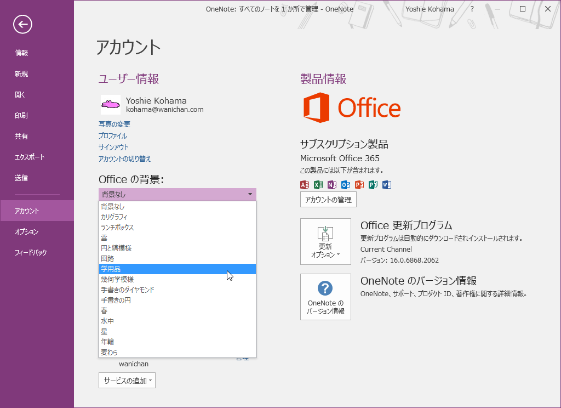Screen dimensions: 561x408
Task: Click version text 16.0.6868.2062
Action: 414,260
